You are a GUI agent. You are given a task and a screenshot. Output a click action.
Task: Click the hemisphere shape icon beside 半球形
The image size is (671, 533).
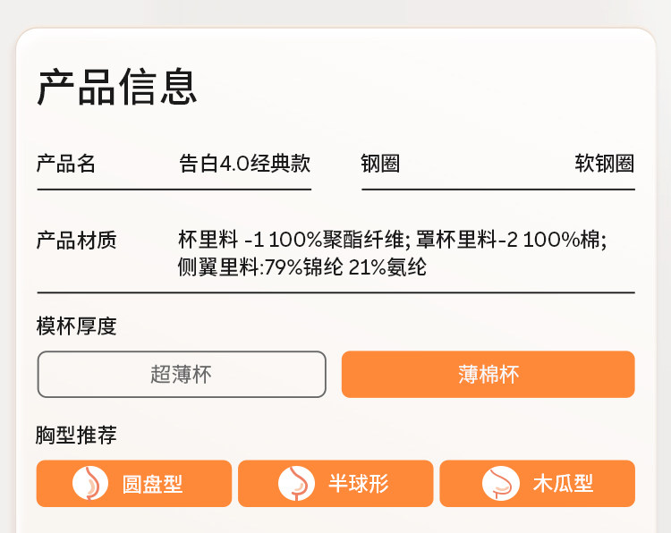point(296,483)
